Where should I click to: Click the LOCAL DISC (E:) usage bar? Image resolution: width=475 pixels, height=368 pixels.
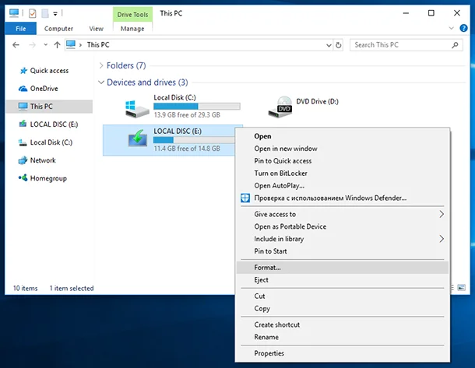[x=194, y=140]
